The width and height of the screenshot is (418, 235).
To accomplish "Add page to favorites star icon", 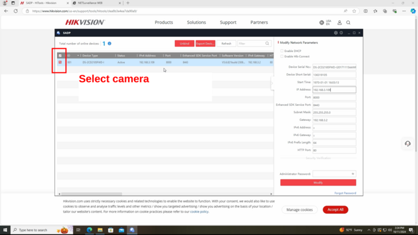I will tap(354, 11).
